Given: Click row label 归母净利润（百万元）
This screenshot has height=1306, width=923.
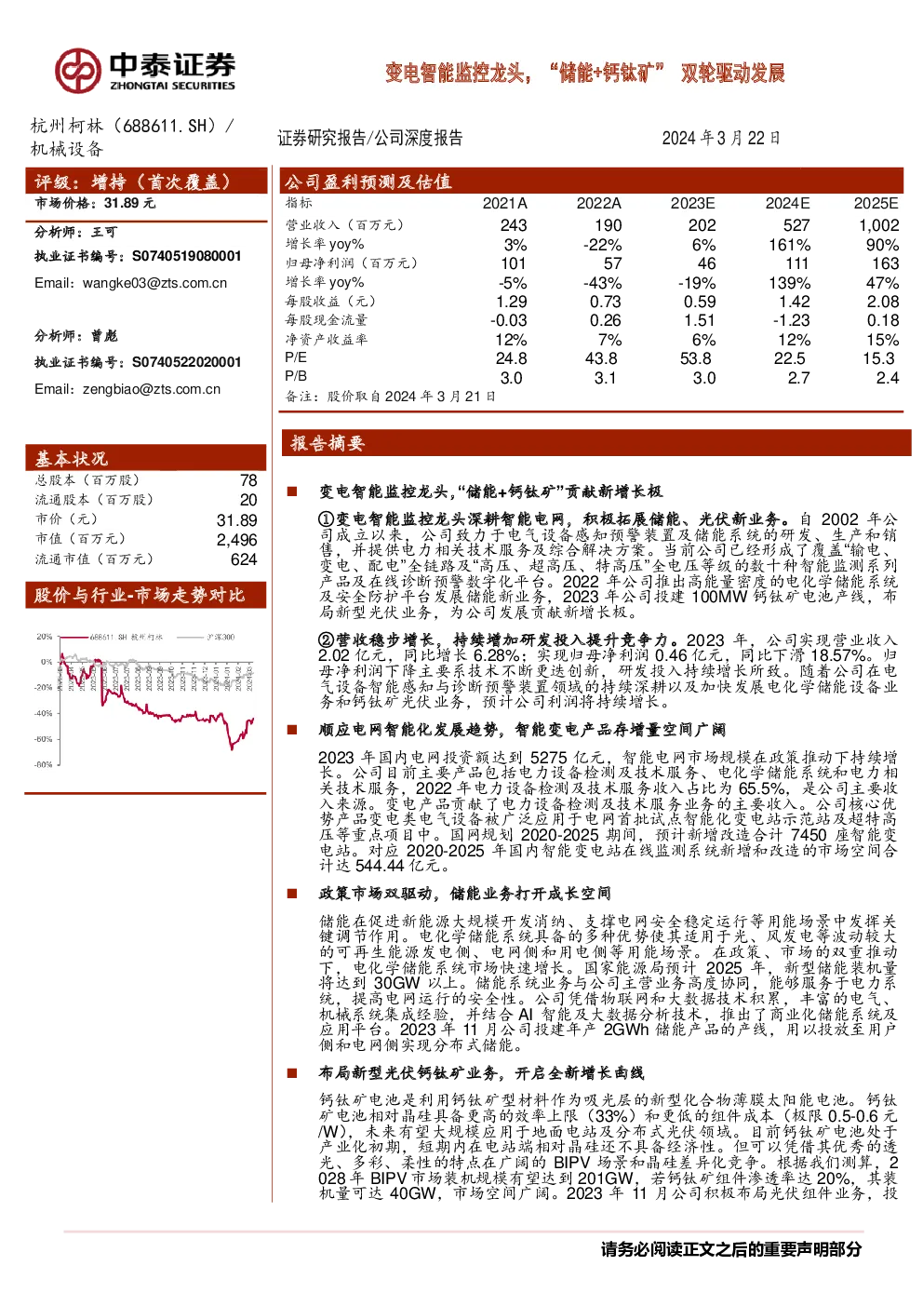Looking at the screenshot, I should coord(351,263).
